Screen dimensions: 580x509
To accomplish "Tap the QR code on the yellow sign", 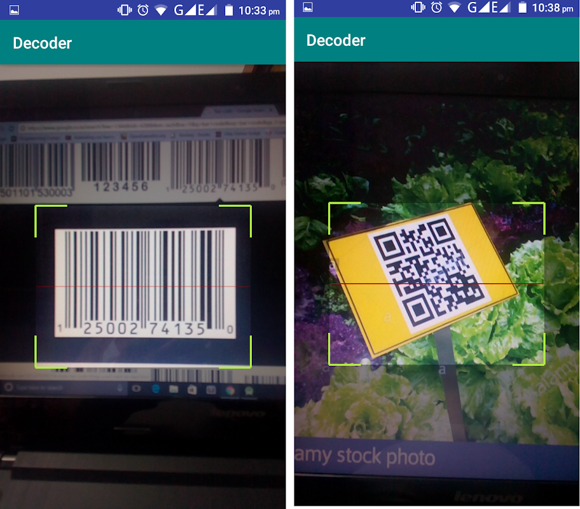I will (429, 272).
